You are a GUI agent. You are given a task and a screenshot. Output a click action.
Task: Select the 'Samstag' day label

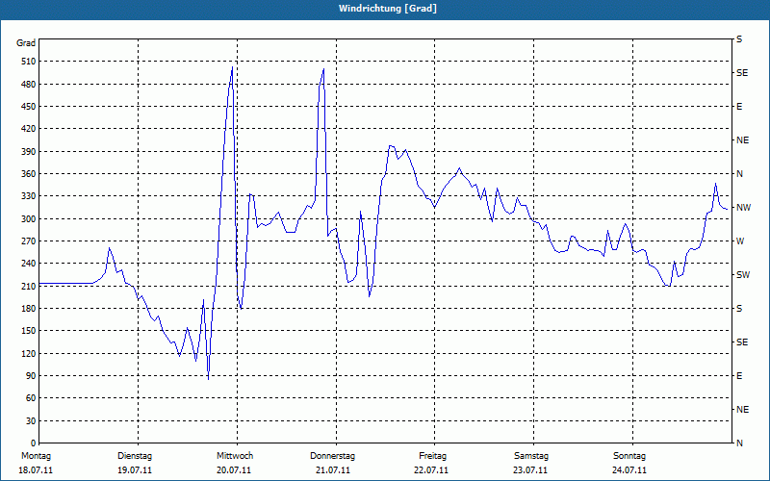(531, 456)
